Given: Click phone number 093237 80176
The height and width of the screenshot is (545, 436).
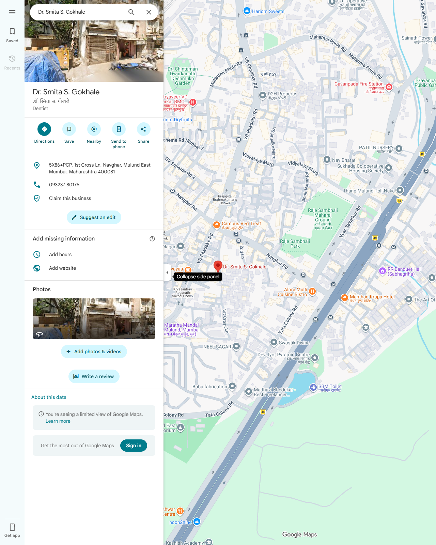Looking at the screenshot, I should [x=94, y=185].
